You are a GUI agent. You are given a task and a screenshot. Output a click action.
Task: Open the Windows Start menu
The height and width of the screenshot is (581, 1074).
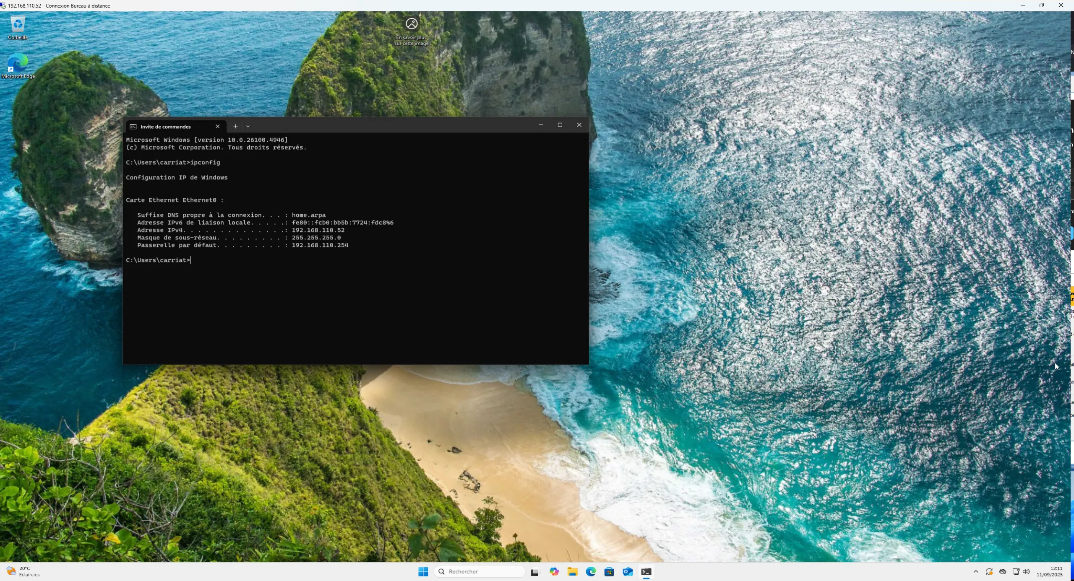point(423,571)
